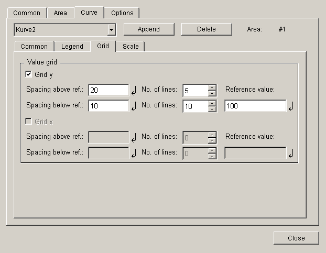
Task: Close the dialog with Close button
Action: click(296, 238)
